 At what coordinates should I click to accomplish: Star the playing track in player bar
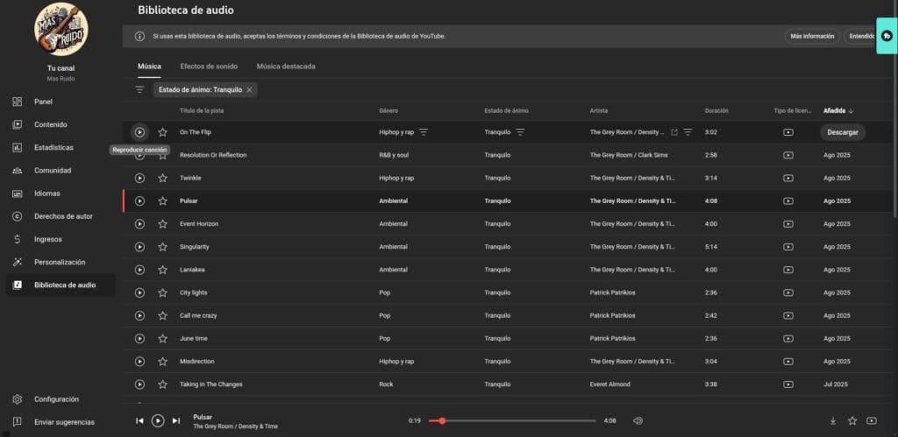pyautogui.click(x=852, y=421)
